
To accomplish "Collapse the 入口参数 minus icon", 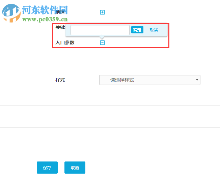I will (x=102, y=42).
